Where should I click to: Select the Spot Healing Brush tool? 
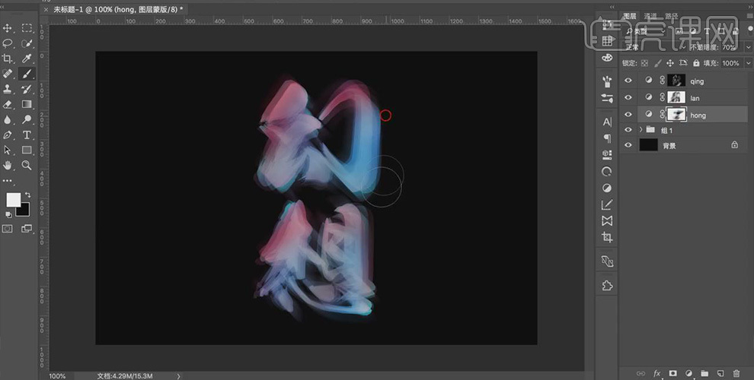(7, 74)
